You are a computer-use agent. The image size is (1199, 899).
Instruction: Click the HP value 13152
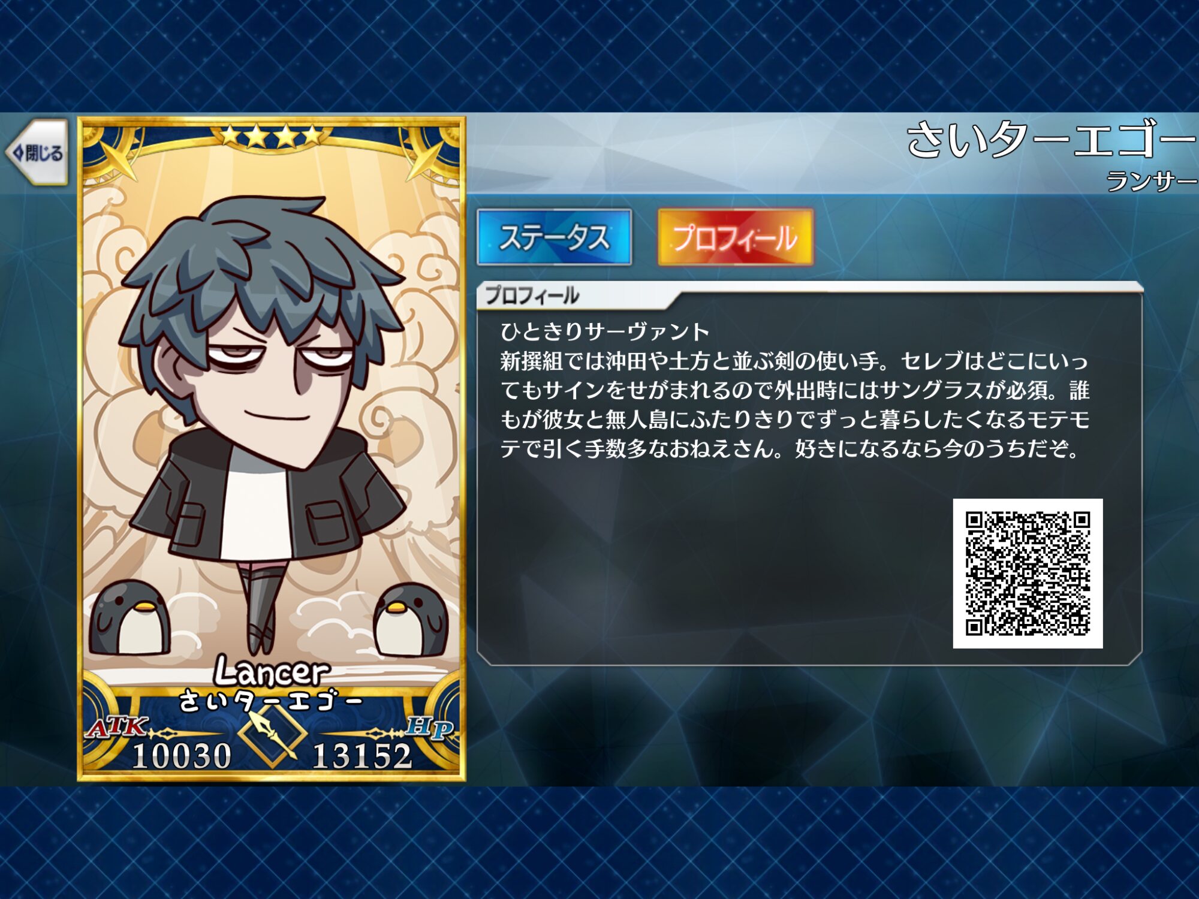click(x=362, y=755)
